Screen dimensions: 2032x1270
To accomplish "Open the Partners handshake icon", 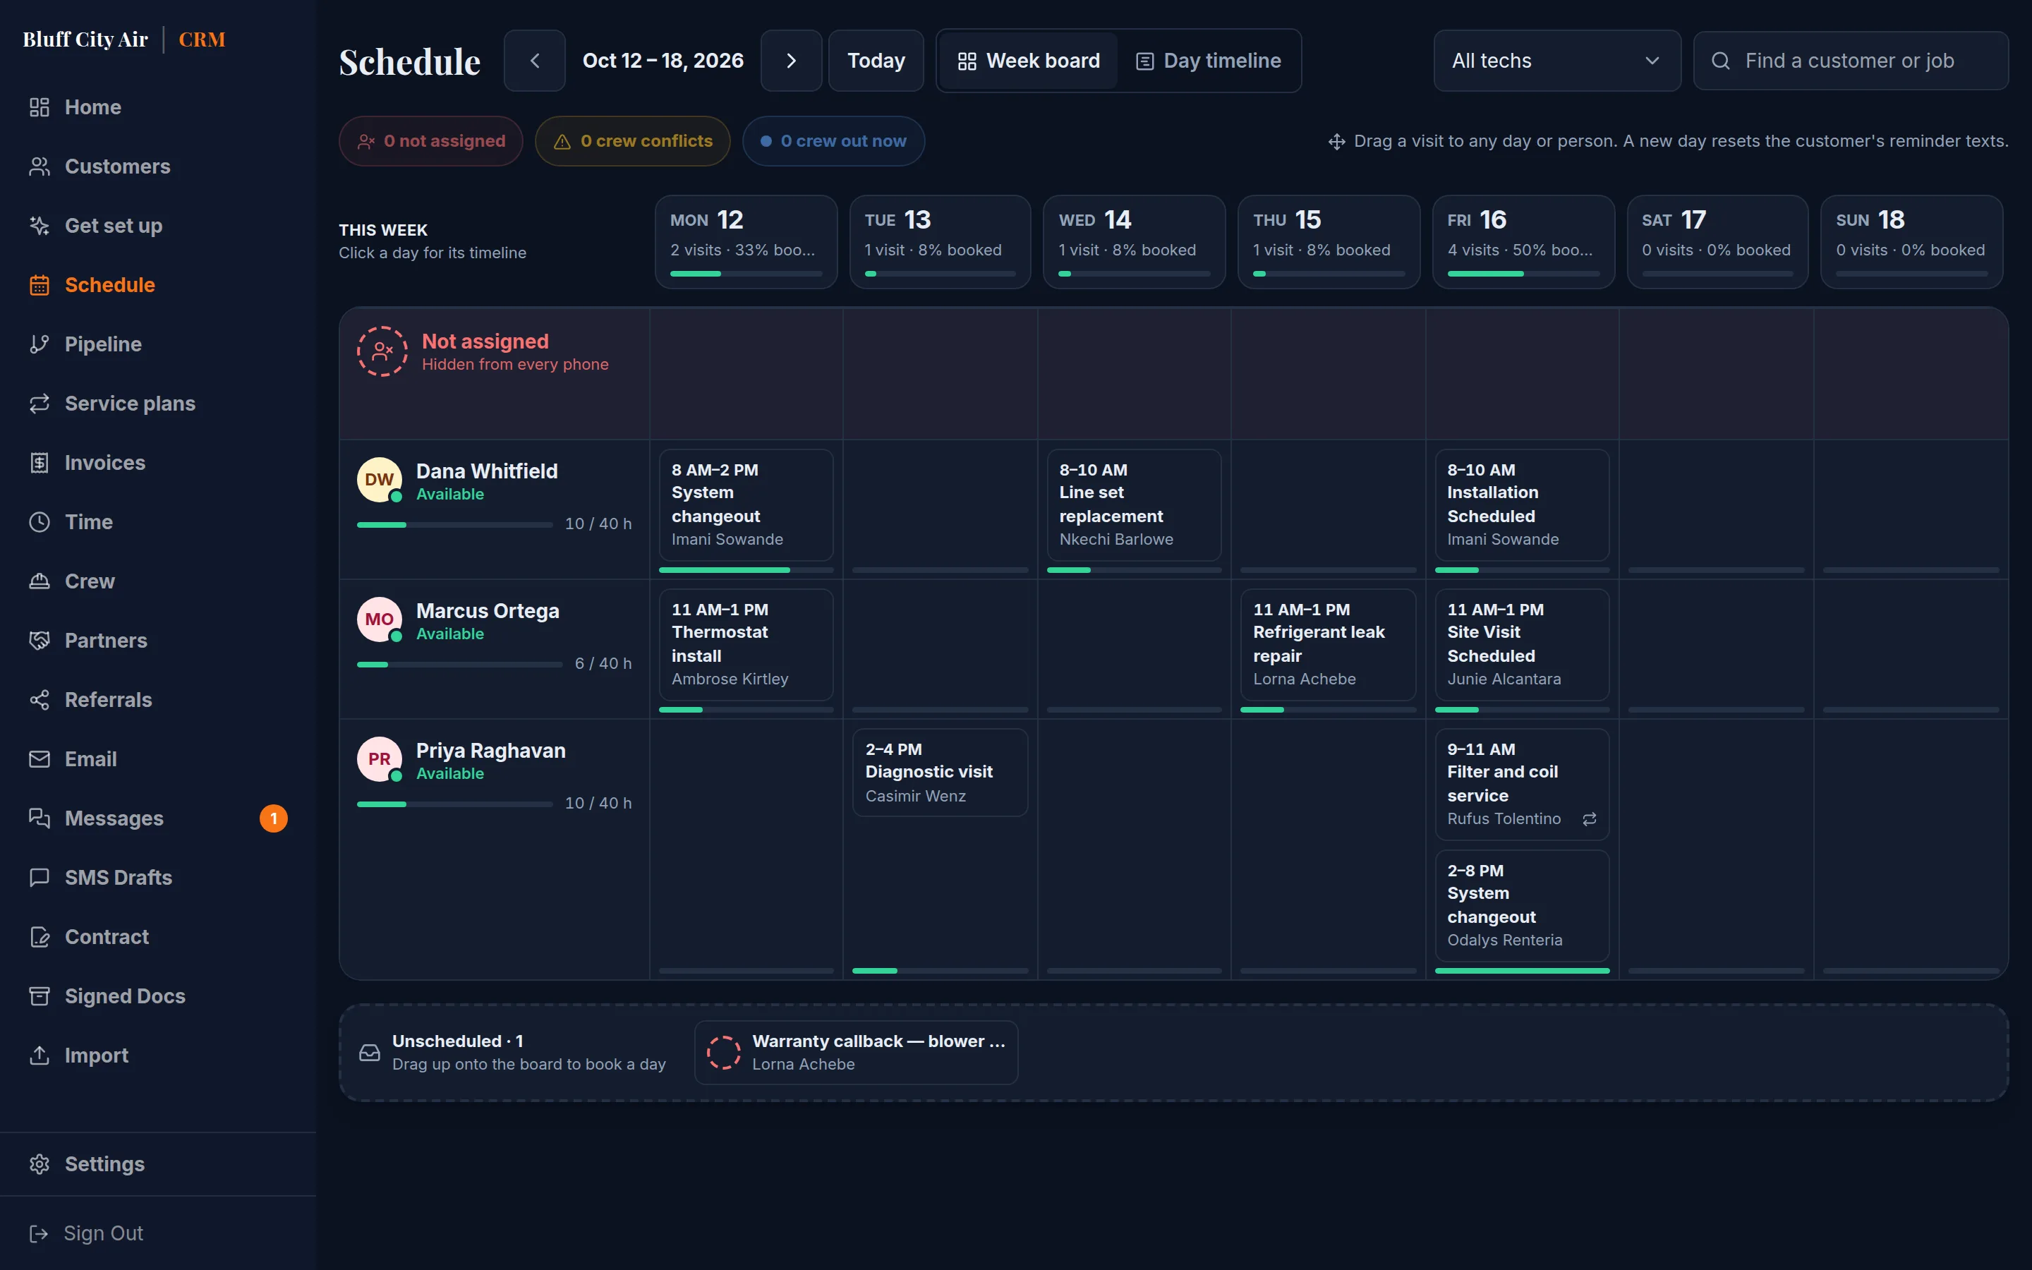I will pyautogui.click(x=40, y=641).
